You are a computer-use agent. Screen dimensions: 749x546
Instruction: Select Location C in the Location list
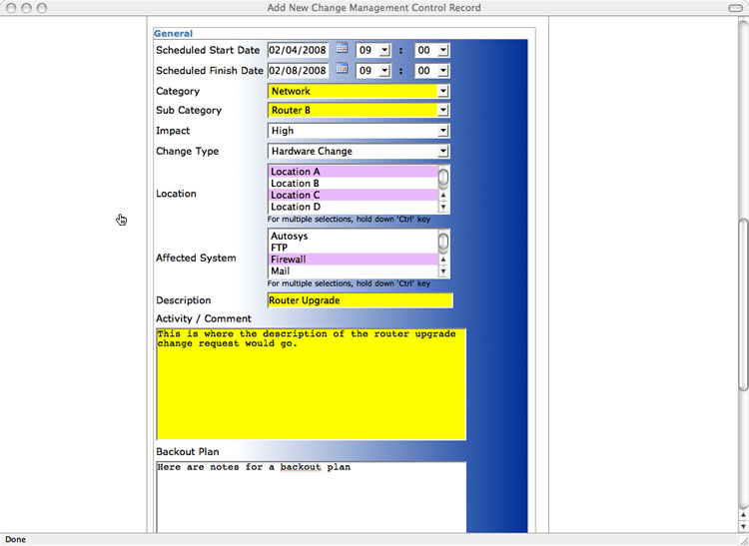pos(353,195)
